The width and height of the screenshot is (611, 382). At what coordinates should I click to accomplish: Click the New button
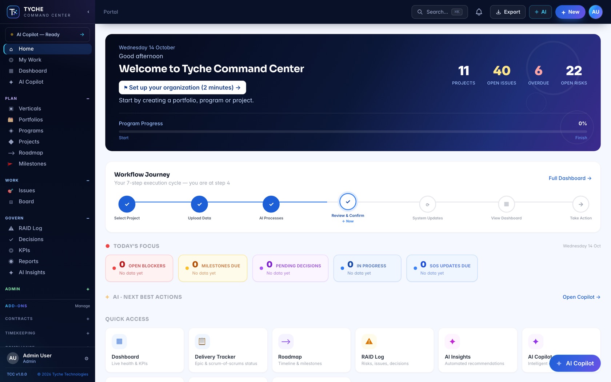pos(570,12)
